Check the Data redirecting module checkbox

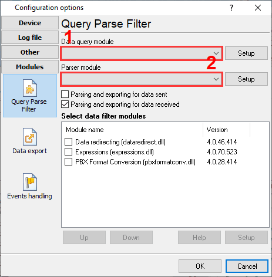68,142
